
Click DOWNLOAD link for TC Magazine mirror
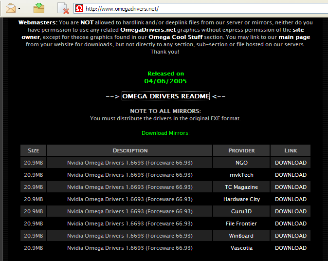(291, 187)
